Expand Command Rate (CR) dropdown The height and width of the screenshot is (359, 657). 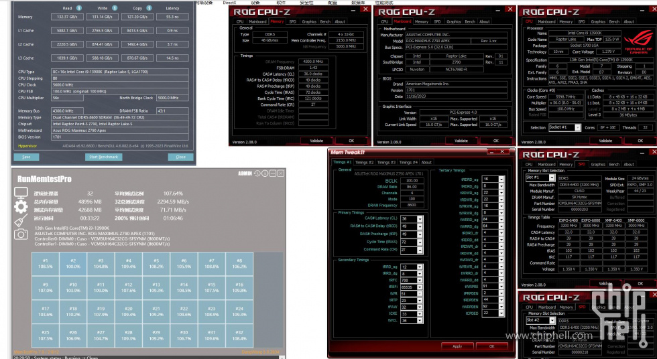coord(420,250)
